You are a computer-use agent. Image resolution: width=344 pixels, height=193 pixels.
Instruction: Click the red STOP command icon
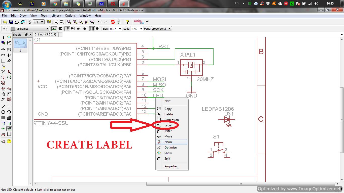point(113,22)
